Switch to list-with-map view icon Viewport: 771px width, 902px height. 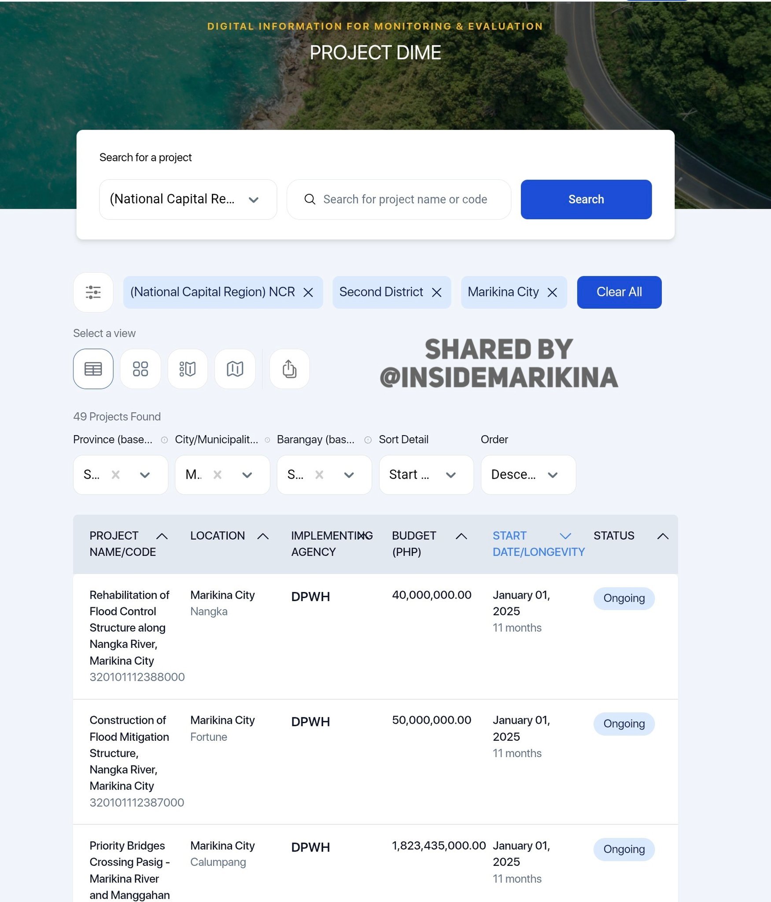188,369
